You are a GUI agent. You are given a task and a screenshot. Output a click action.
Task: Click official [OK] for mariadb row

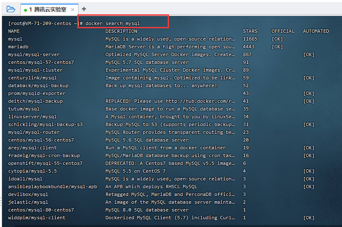277,47
